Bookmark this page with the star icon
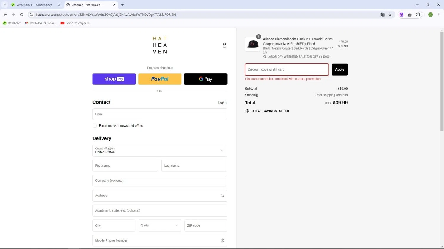The width and height of the screenshot is (444, 249). 390,14
